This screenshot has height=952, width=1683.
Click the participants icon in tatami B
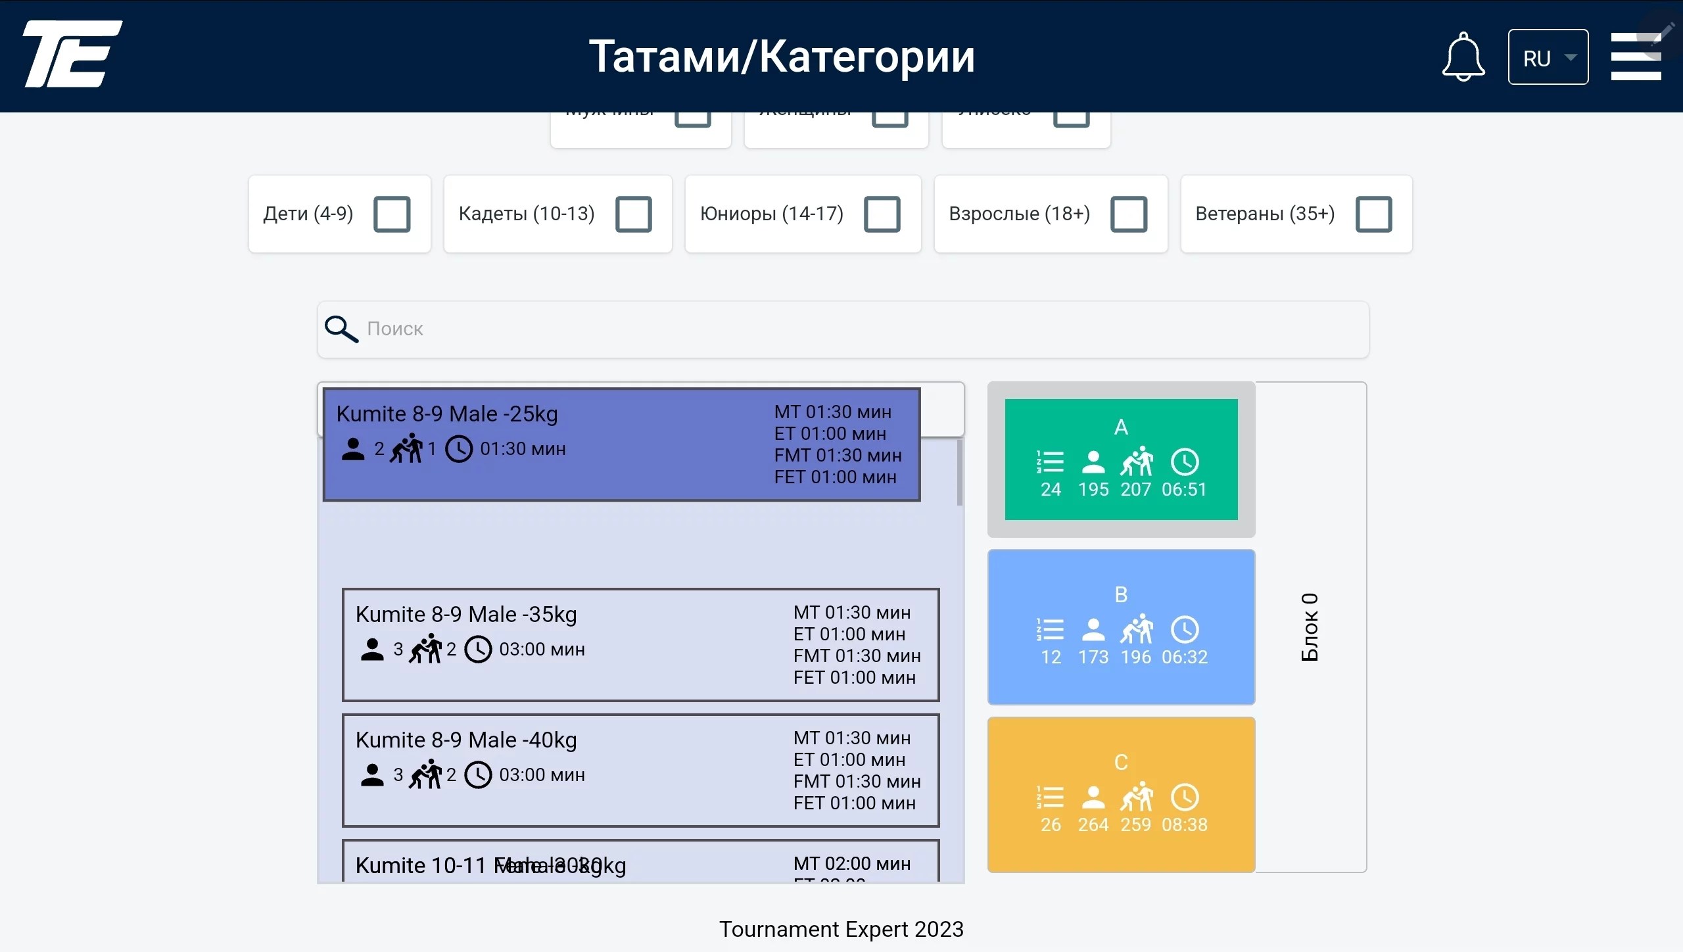point(1093,630)
